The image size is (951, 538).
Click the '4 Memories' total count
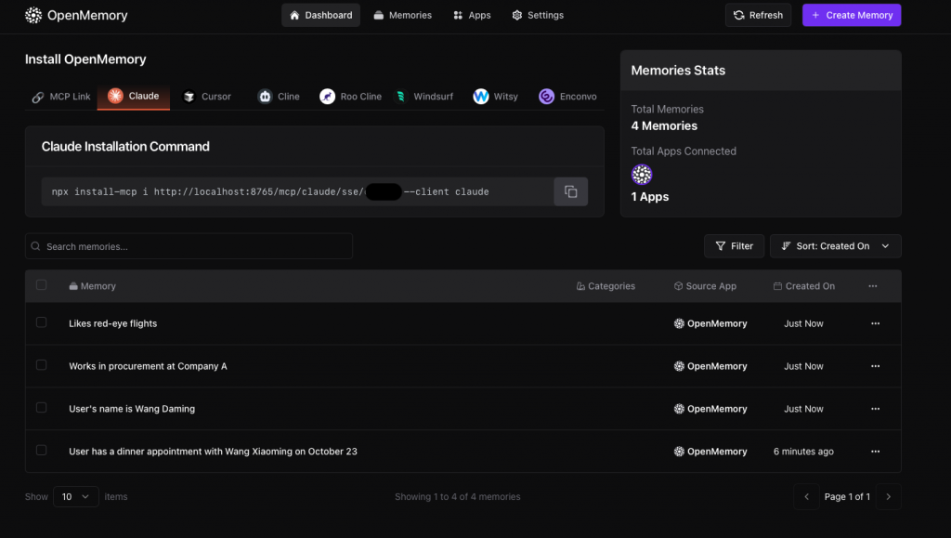pos(664,126)
